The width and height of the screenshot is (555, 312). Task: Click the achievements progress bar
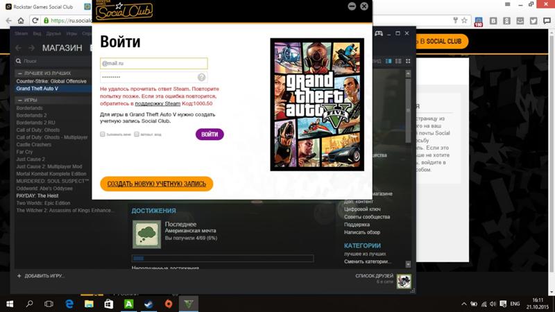coord(223,258)
